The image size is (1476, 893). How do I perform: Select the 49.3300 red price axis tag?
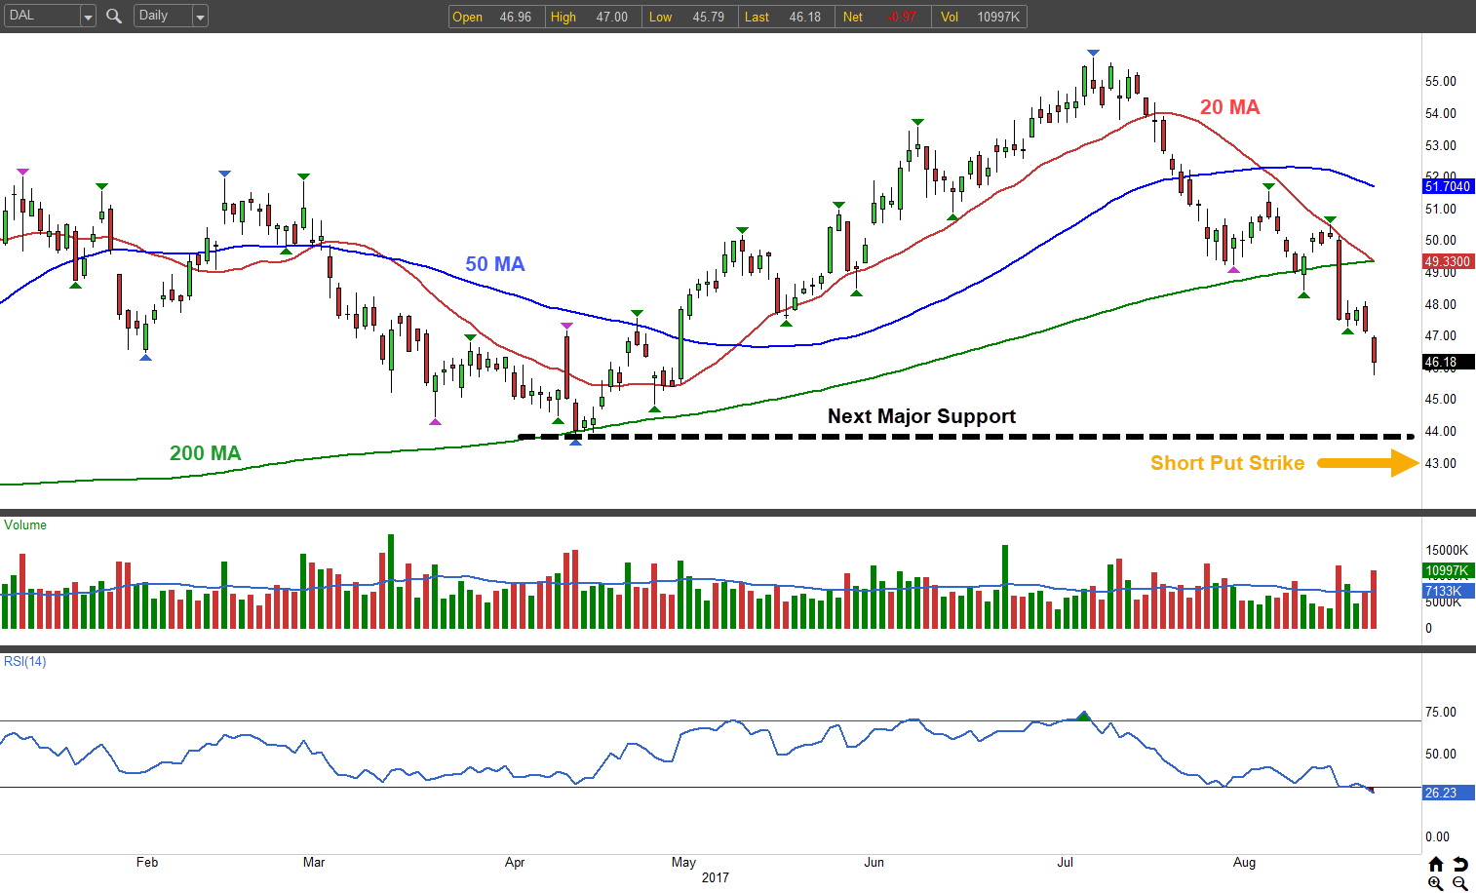(1448, 261)
